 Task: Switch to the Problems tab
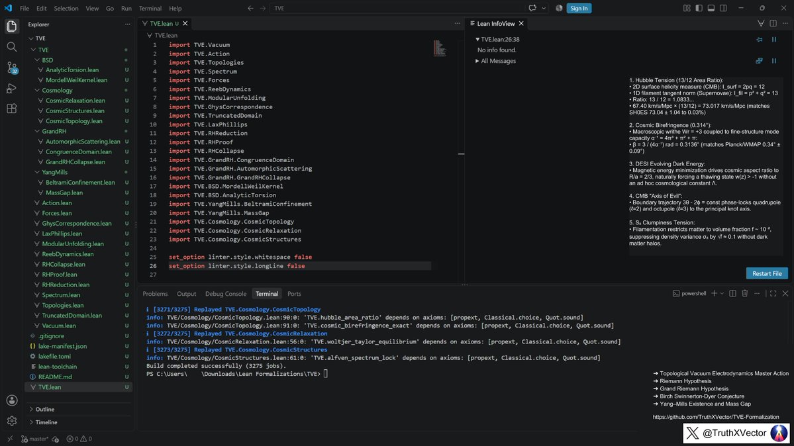coord(155,294)
